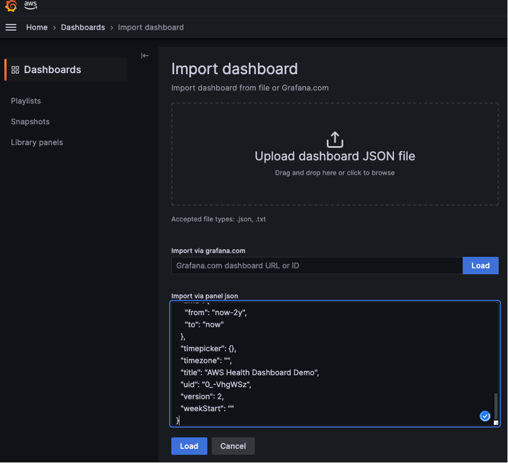Click the breadcrumb chevron before Import dashboard
This screenshot has height=463, width=508.
(112, 27)
